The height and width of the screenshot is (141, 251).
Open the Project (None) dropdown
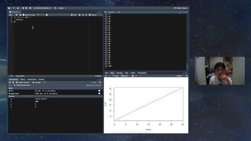(181, 8)
